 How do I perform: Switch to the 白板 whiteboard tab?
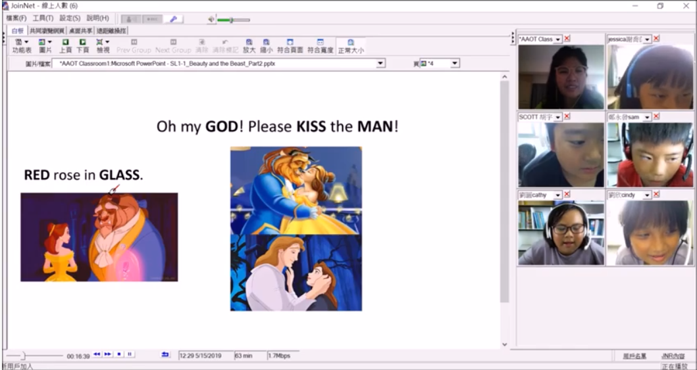point(17,31)
